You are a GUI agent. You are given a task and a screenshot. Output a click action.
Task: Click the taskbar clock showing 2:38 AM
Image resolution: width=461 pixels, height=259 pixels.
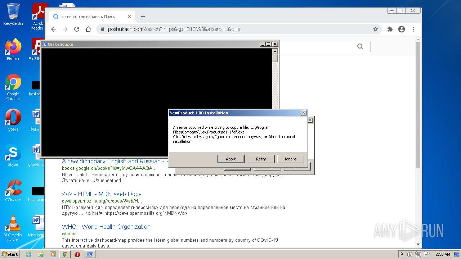443,254
